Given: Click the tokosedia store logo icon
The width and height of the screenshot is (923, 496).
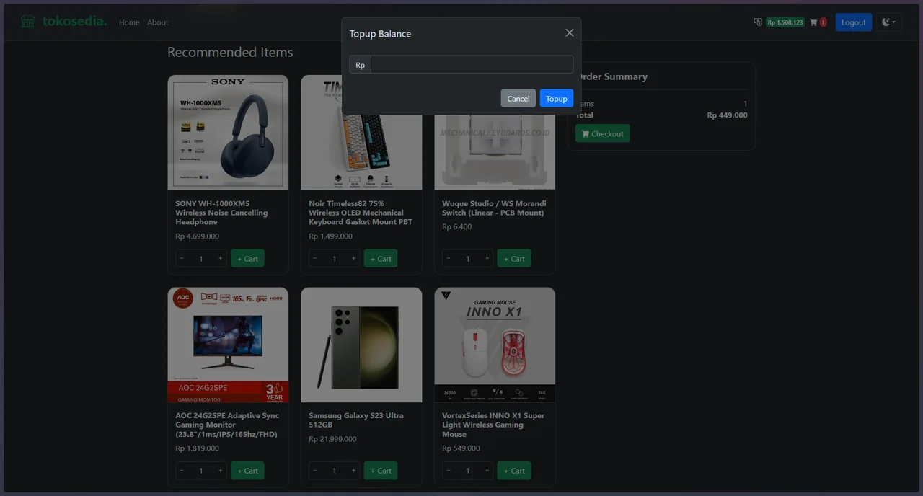Looking at the screenshot, I should pyautogui.click(x=28, y=22).
